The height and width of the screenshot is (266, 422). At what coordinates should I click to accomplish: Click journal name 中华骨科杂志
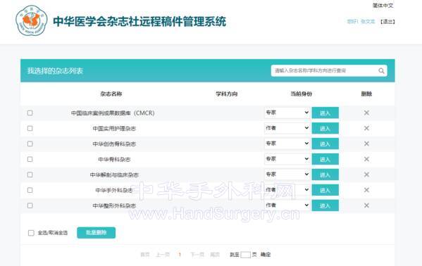pyautogui.click(x=114, y=160)
